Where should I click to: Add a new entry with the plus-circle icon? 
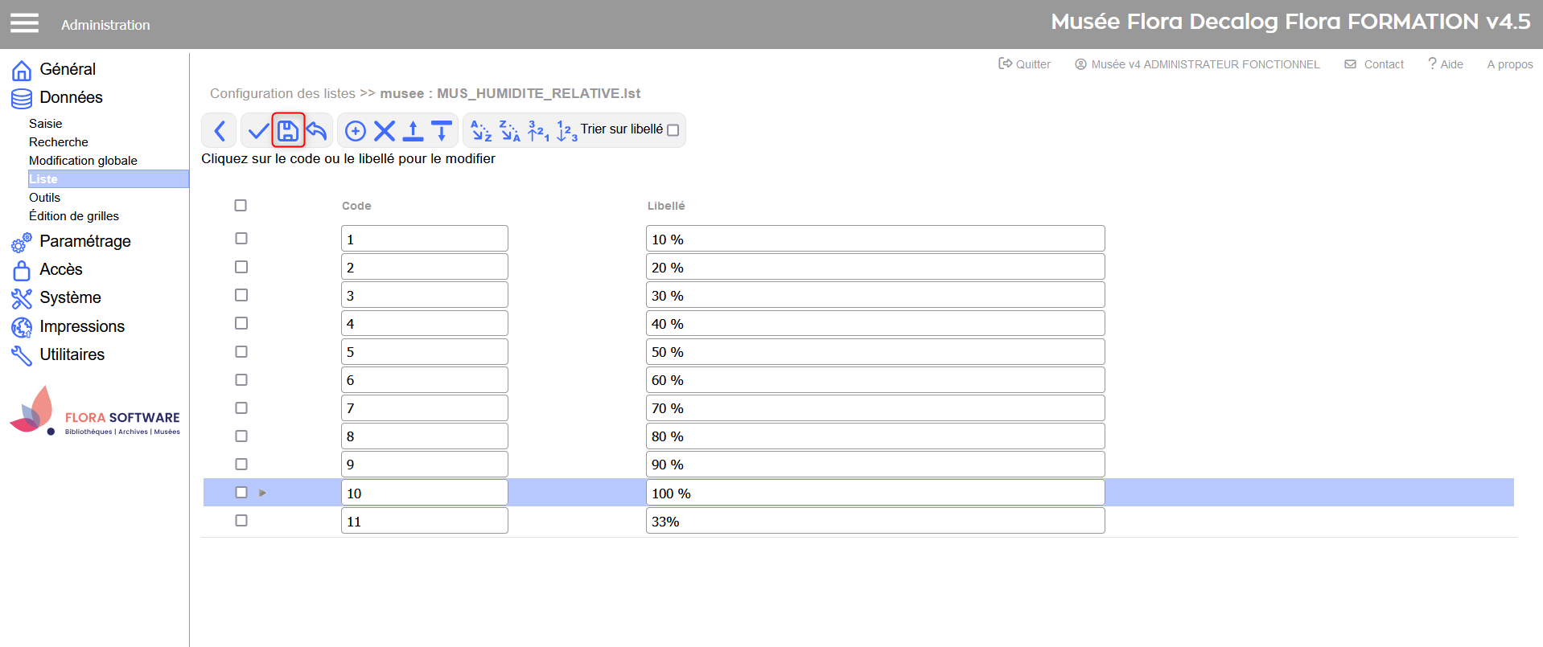(x=355, y=130)
